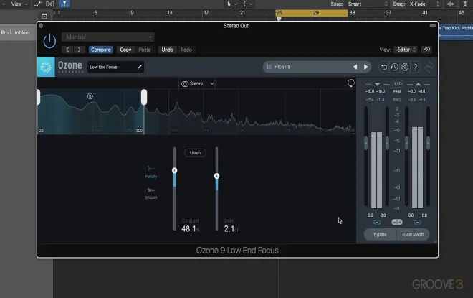Screen dimensions: 473x298
Task: Click the waveform zoom icon at top right
Action: pos(450,4)
